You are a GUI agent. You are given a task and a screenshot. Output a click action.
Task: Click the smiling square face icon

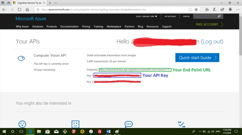(x=75, y=124)
